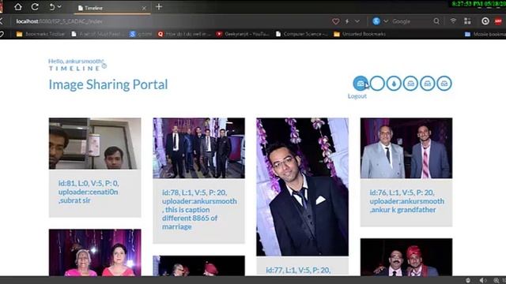This screenshot has height=284, width=506.
Task: Open the id:81 subrat sir photo
Action: click(x=95, y=144)
